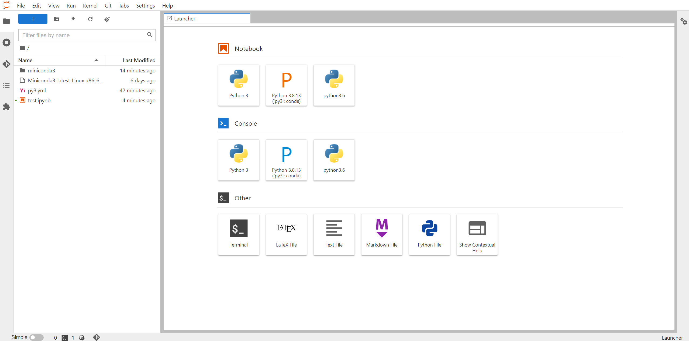The width and height of the screenshot is (689, 341).
Task: Sort files by Name column
Action: coord(59,60)
